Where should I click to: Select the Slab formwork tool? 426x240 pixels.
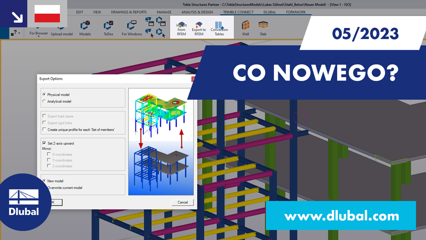tap(263, 28)
